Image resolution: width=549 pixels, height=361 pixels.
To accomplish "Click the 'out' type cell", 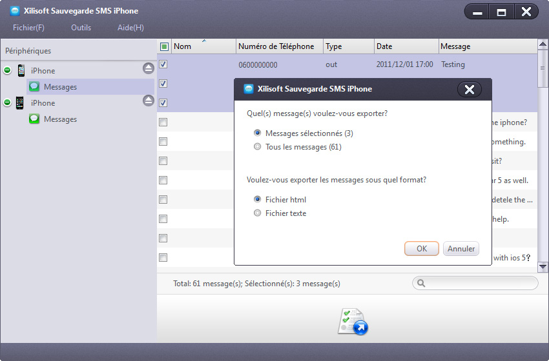I will [x=331, y=64].
